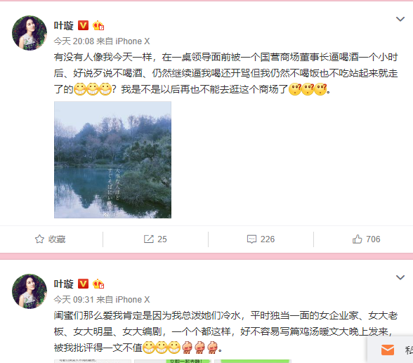
Task: Click the 收藏 star favorite button
Action: click(51, 239)
